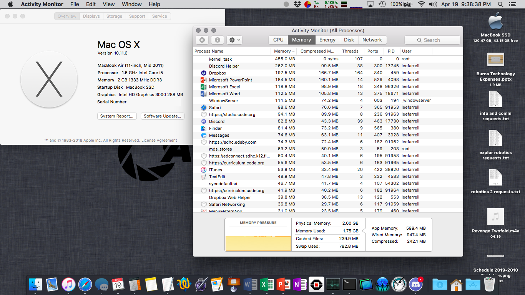The image size is (525, 295).
Task: Select the Microsoft PowerPoint process icon
Action: (x=204, y=80)
